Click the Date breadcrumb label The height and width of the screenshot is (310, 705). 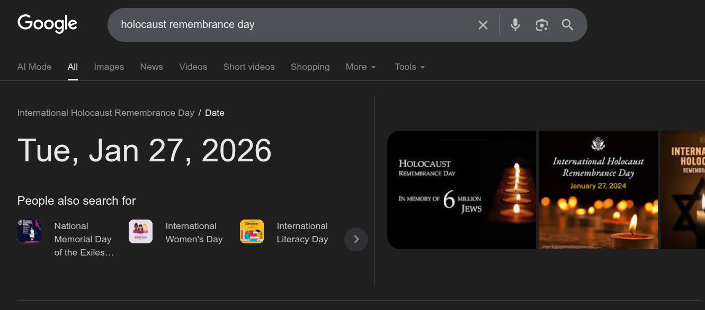tap(215, 113)
